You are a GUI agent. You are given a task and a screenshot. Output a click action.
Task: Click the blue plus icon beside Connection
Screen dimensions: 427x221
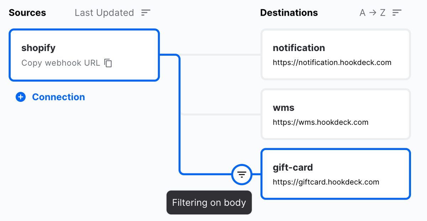tap(21, 97)
